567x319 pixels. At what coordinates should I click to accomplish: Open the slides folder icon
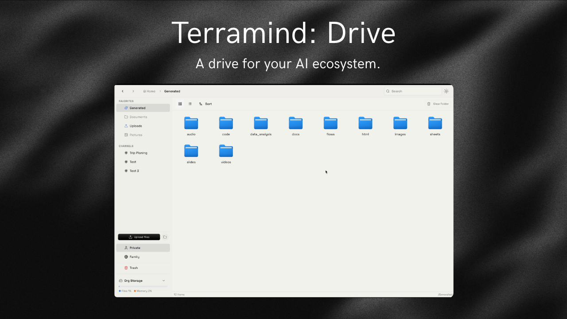[191, 151]
